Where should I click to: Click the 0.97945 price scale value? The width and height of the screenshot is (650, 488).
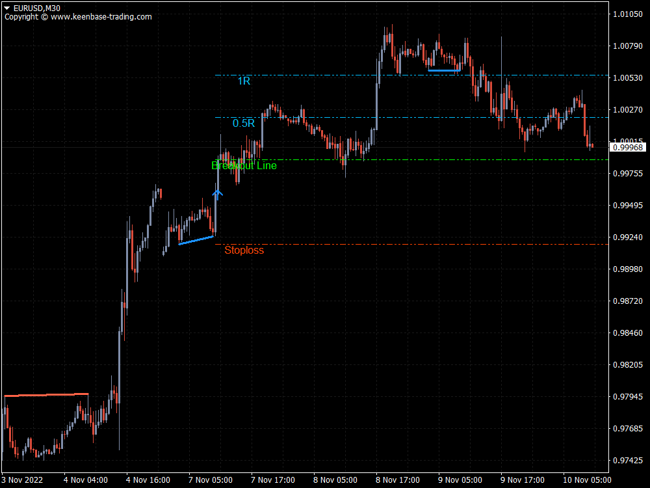628,397
